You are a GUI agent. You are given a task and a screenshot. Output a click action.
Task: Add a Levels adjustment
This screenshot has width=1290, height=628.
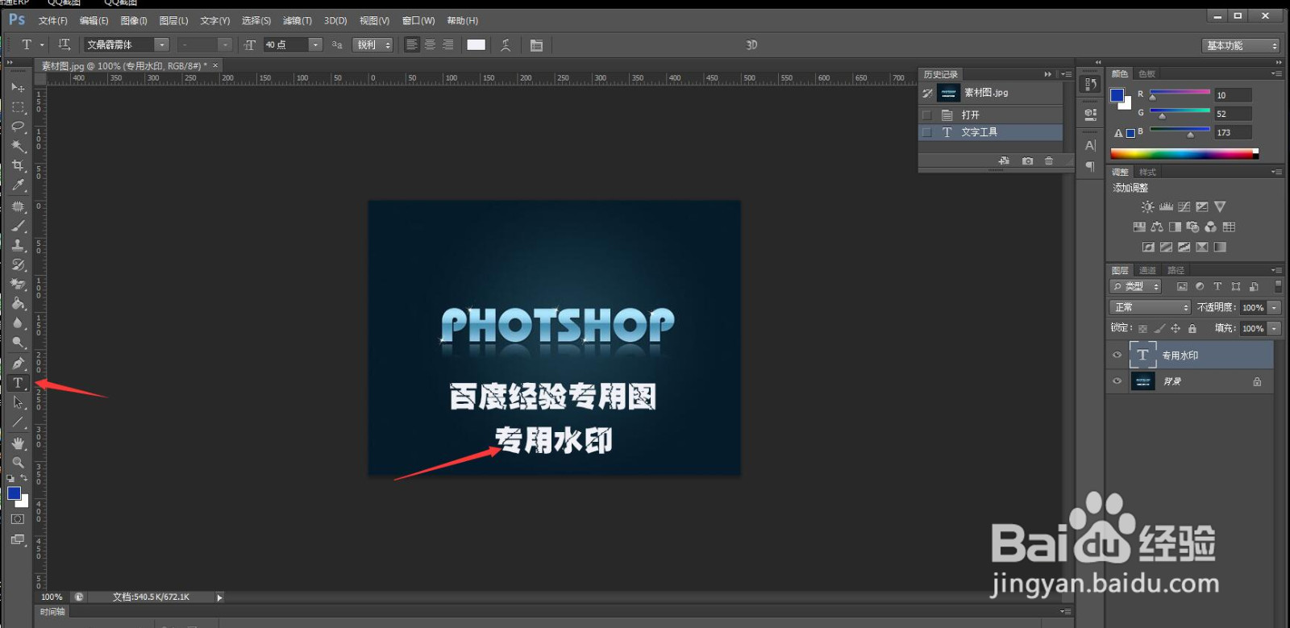click(1166, 207)
